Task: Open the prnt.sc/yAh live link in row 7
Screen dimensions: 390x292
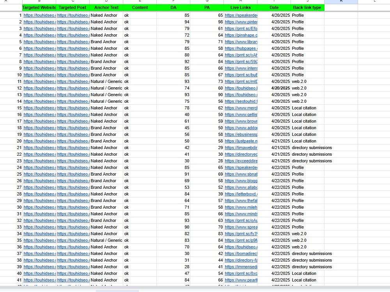Action: 241,55
